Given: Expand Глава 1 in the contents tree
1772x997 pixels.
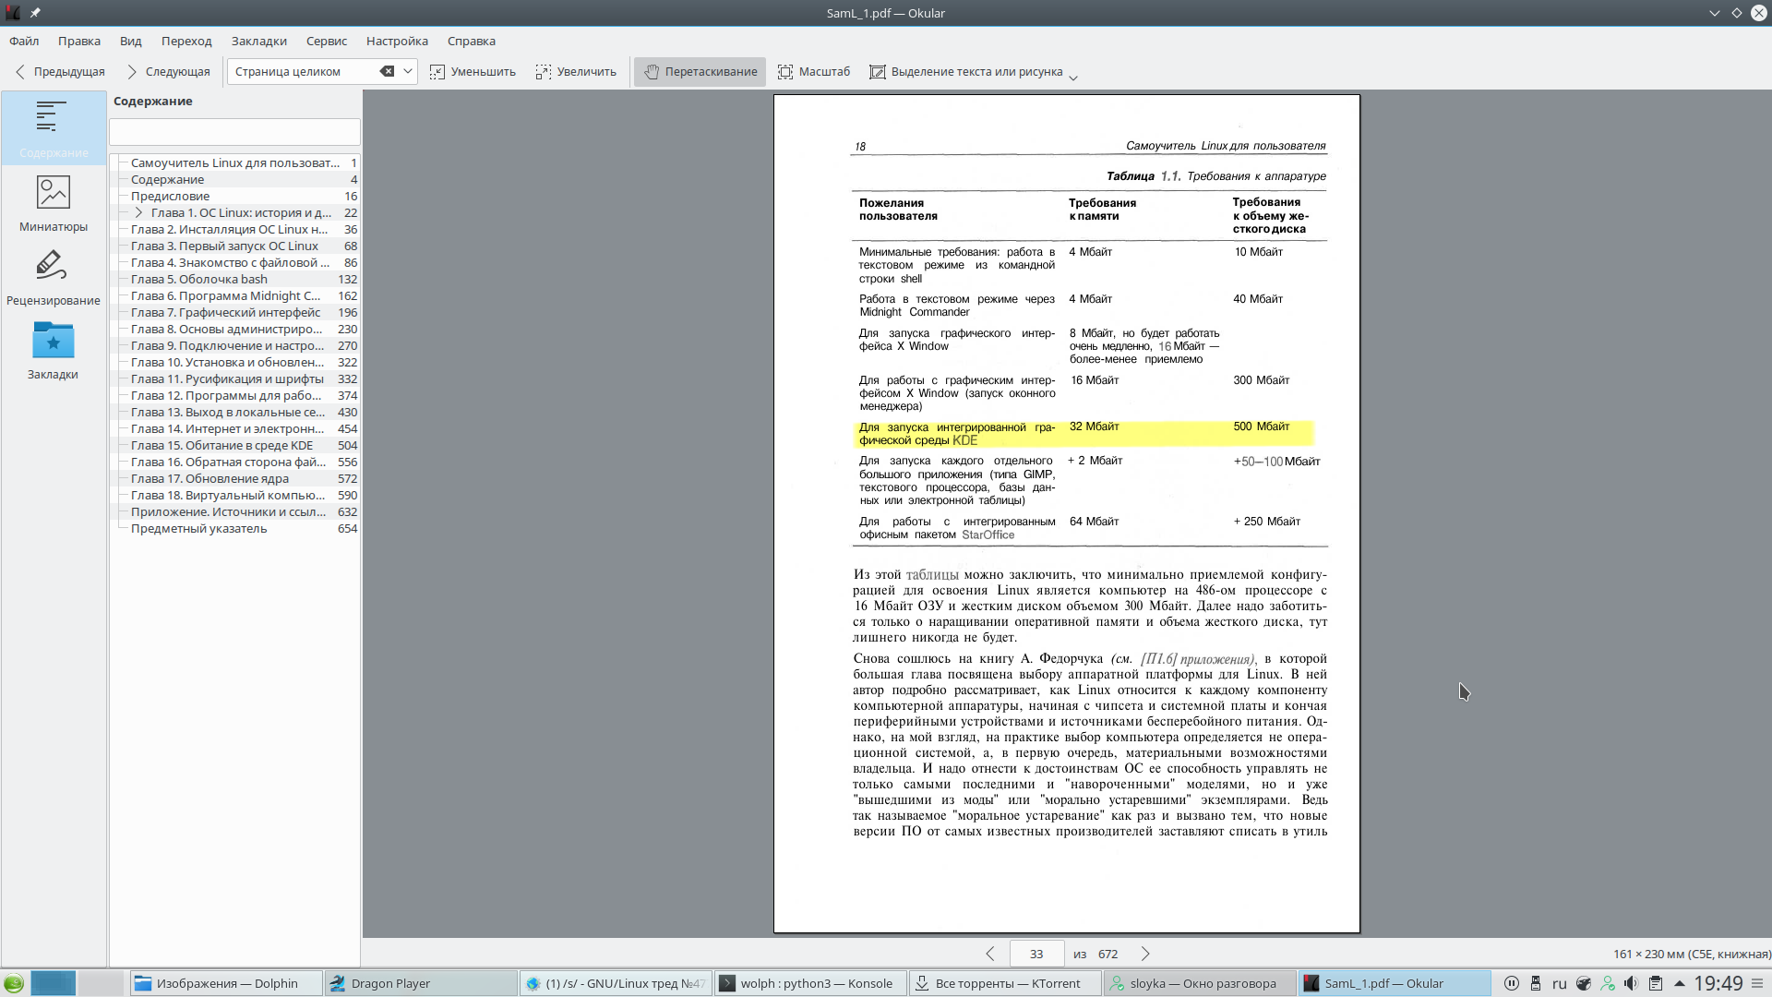Looking at the screenshot, I should pos(138,212).
